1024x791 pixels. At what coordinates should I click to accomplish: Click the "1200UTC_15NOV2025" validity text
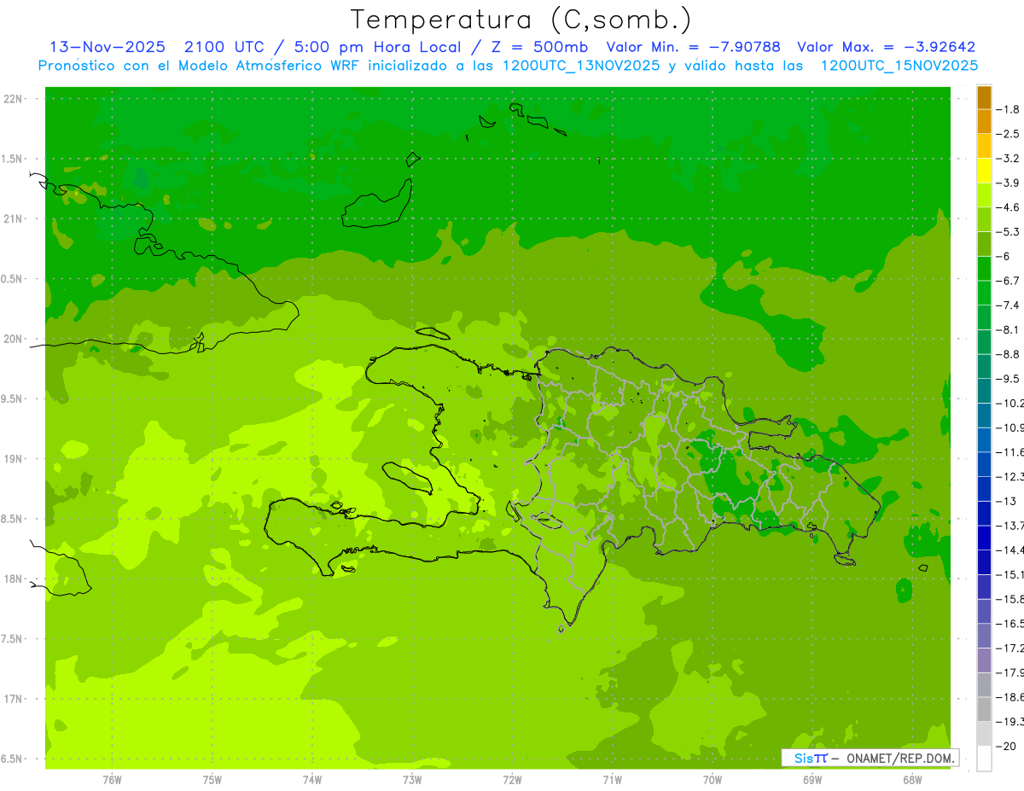point(899,66)
